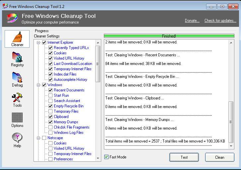This screenshot has width=241, height=170.
Task: Click the Cleaner Settings label
Action: pyautogui.click(x=47, y=36)
